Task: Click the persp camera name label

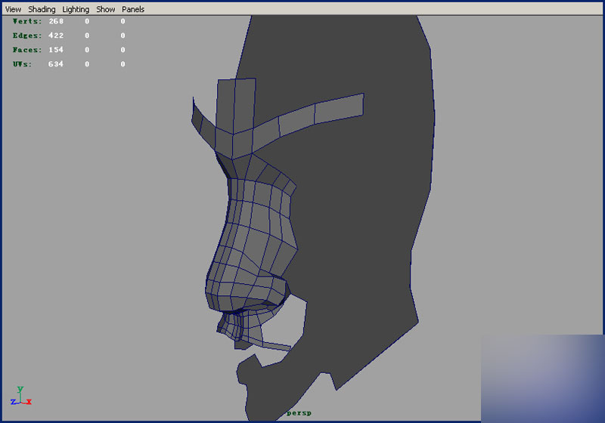Action: (x=299, y=413)
